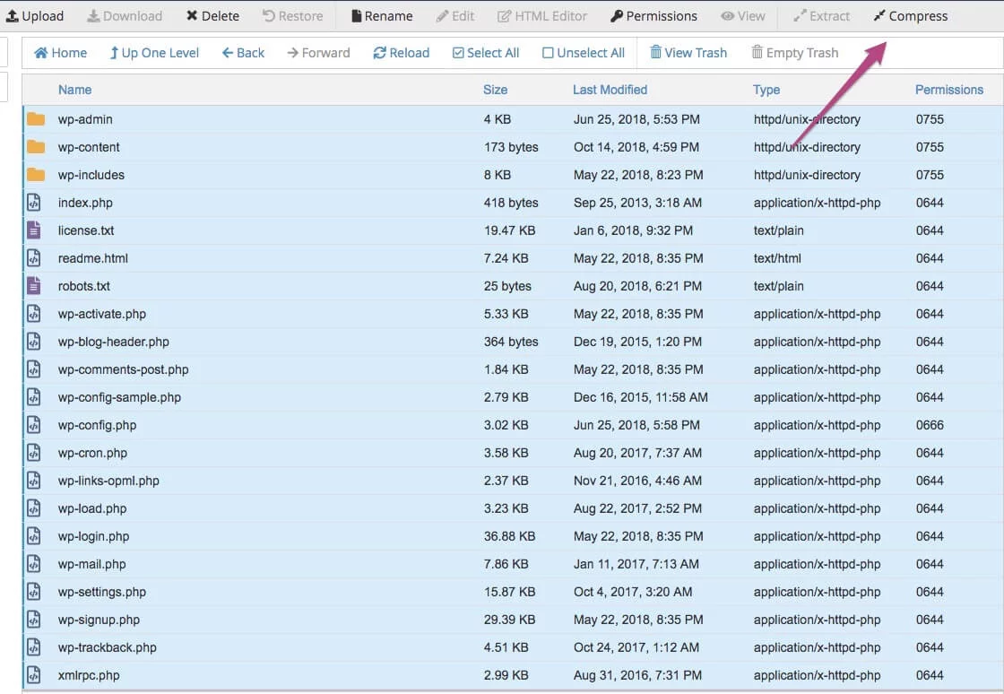This screenshot has width=1004, height=694.
Task: Select the index.php file name
Action: click(85, 203)
